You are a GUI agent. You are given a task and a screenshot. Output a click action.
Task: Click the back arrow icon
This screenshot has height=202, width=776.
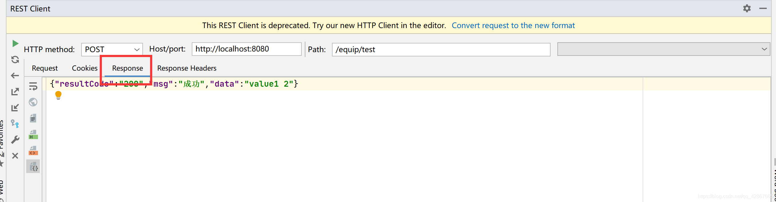click(15, 76)
